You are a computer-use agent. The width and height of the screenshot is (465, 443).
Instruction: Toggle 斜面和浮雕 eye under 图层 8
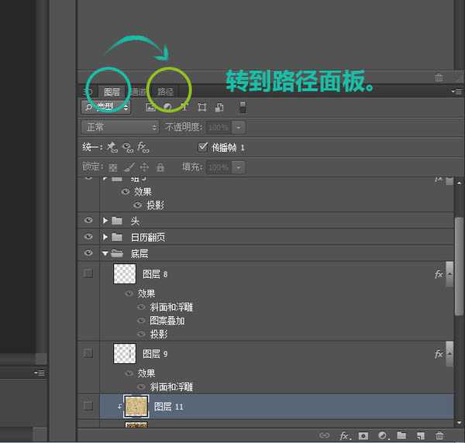pyautogui.click(x=141, y=307)
